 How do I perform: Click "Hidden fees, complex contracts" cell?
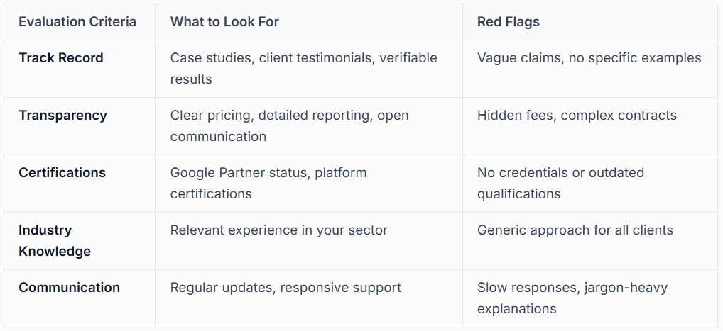click(577, 116)
